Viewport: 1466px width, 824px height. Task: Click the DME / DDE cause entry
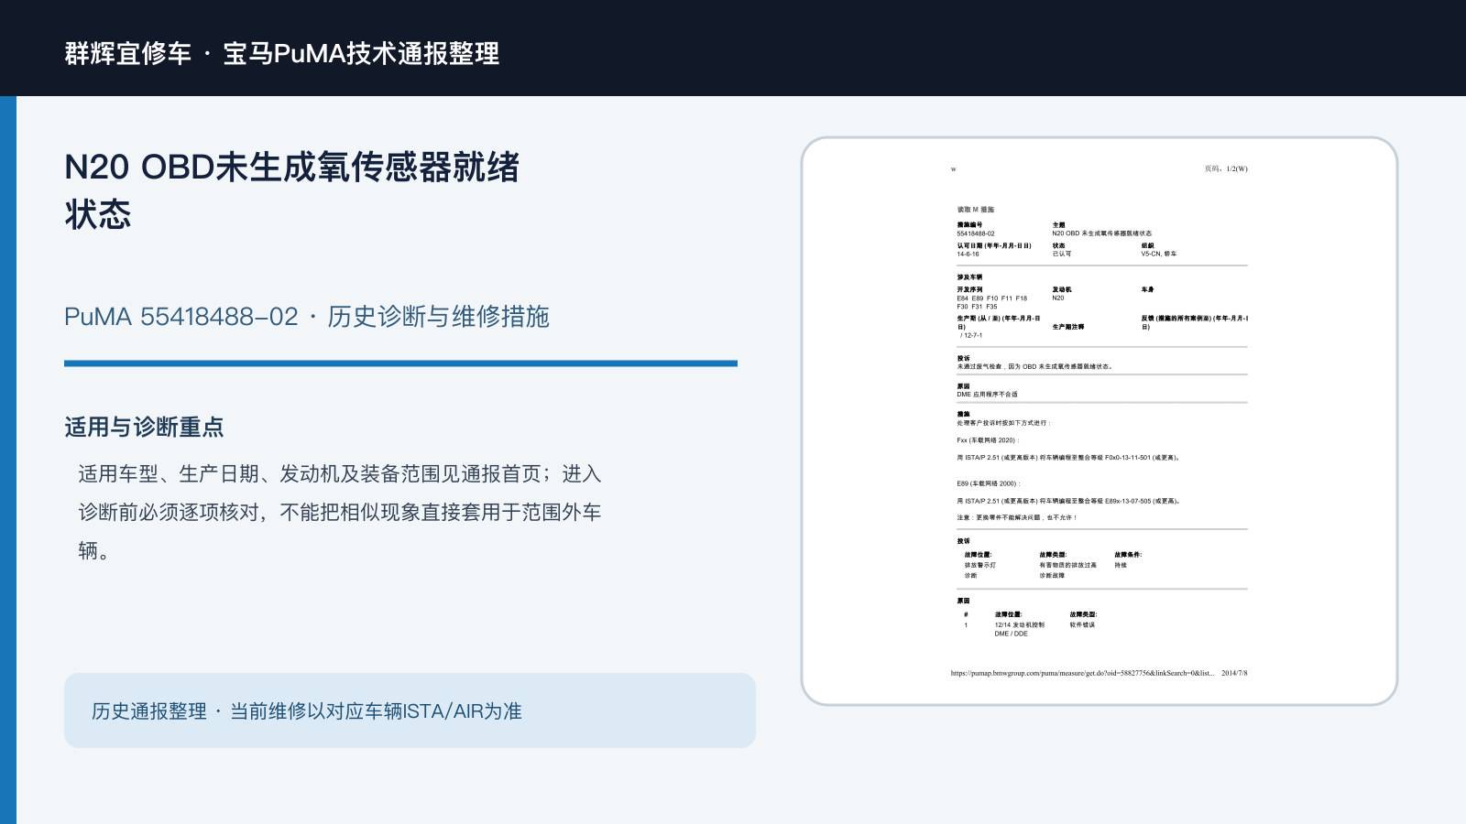(x=1011, y=634)
